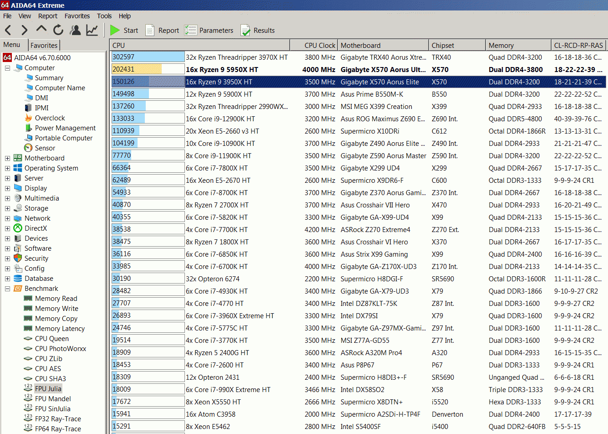
Task: Select the Security shield icon
Action: (x=18, y=258)
